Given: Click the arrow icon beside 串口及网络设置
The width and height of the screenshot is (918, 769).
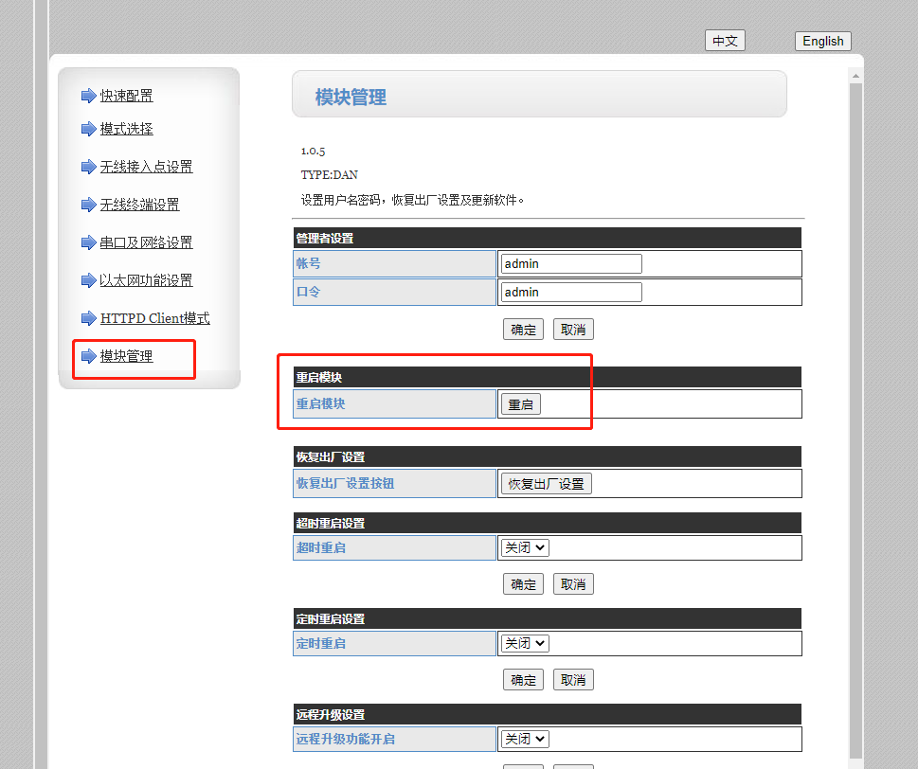Looking at the screenshot, I should click(x=88, y=242).
